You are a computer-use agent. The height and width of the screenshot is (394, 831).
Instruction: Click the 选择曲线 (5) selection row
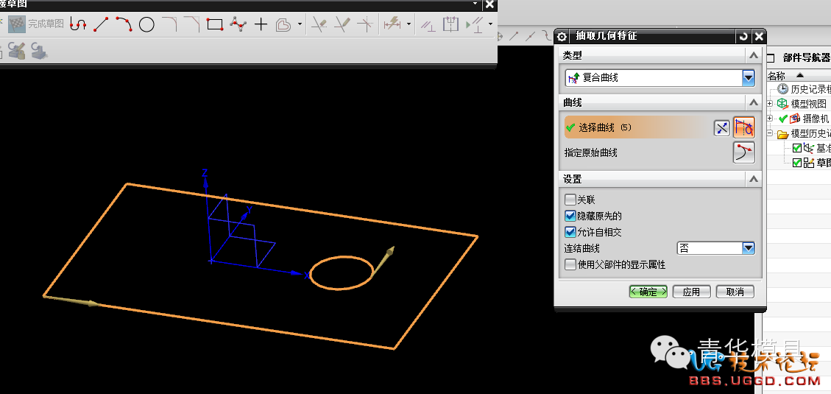(637, 128)
